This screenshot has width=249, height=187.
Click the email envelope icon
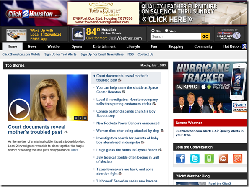pyautogui.click(x=223, y=158)
